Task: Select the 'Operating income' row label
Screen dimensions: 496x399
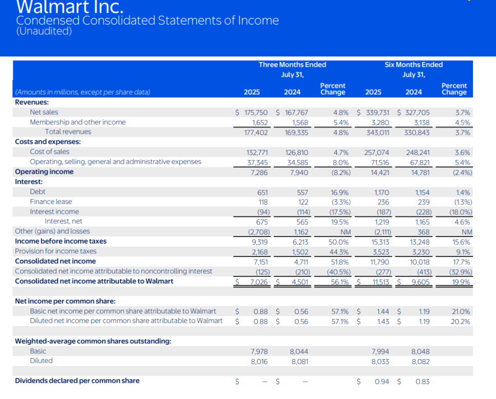Action: (x=44, y=171)
